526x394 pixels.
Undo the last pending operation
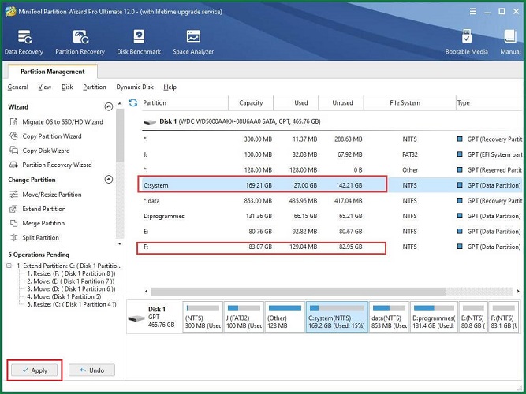coord(91,370)
